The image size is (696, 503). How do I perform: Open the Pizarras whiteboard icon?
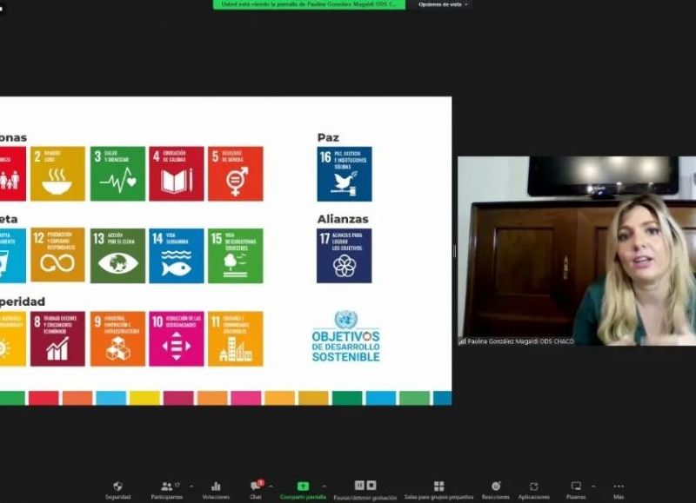coord(576,486)
